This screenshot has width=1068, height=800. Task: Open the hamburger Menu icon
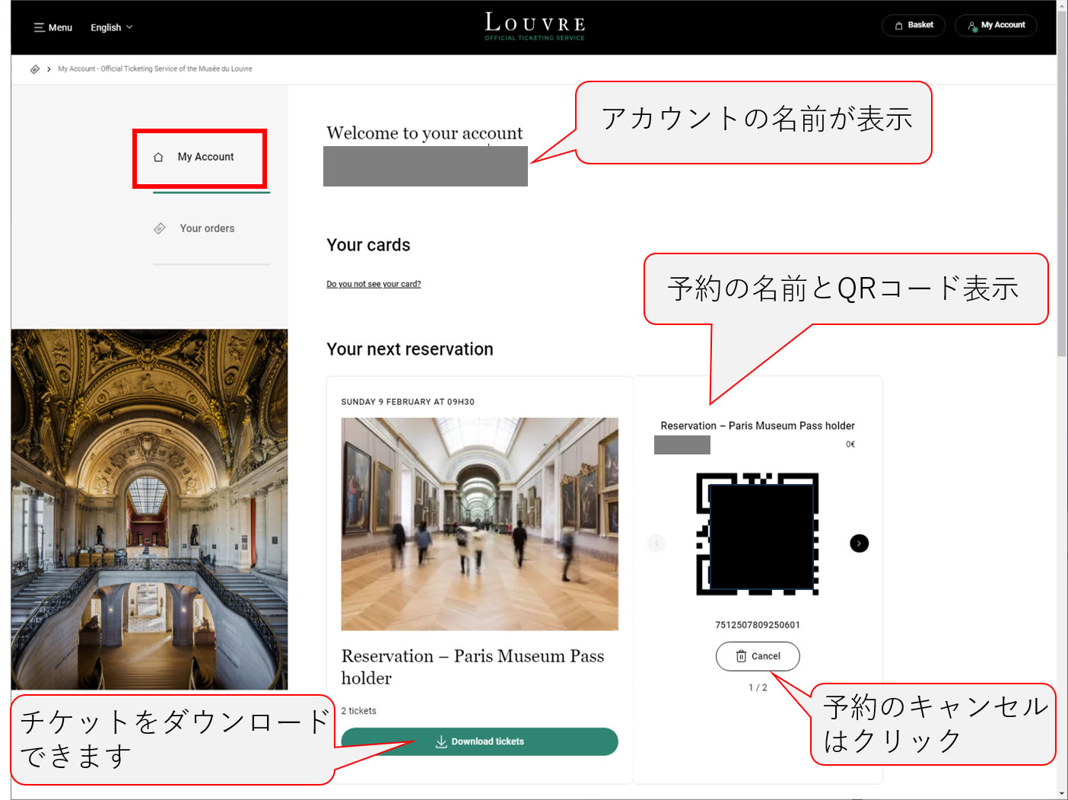coord(39,27)
